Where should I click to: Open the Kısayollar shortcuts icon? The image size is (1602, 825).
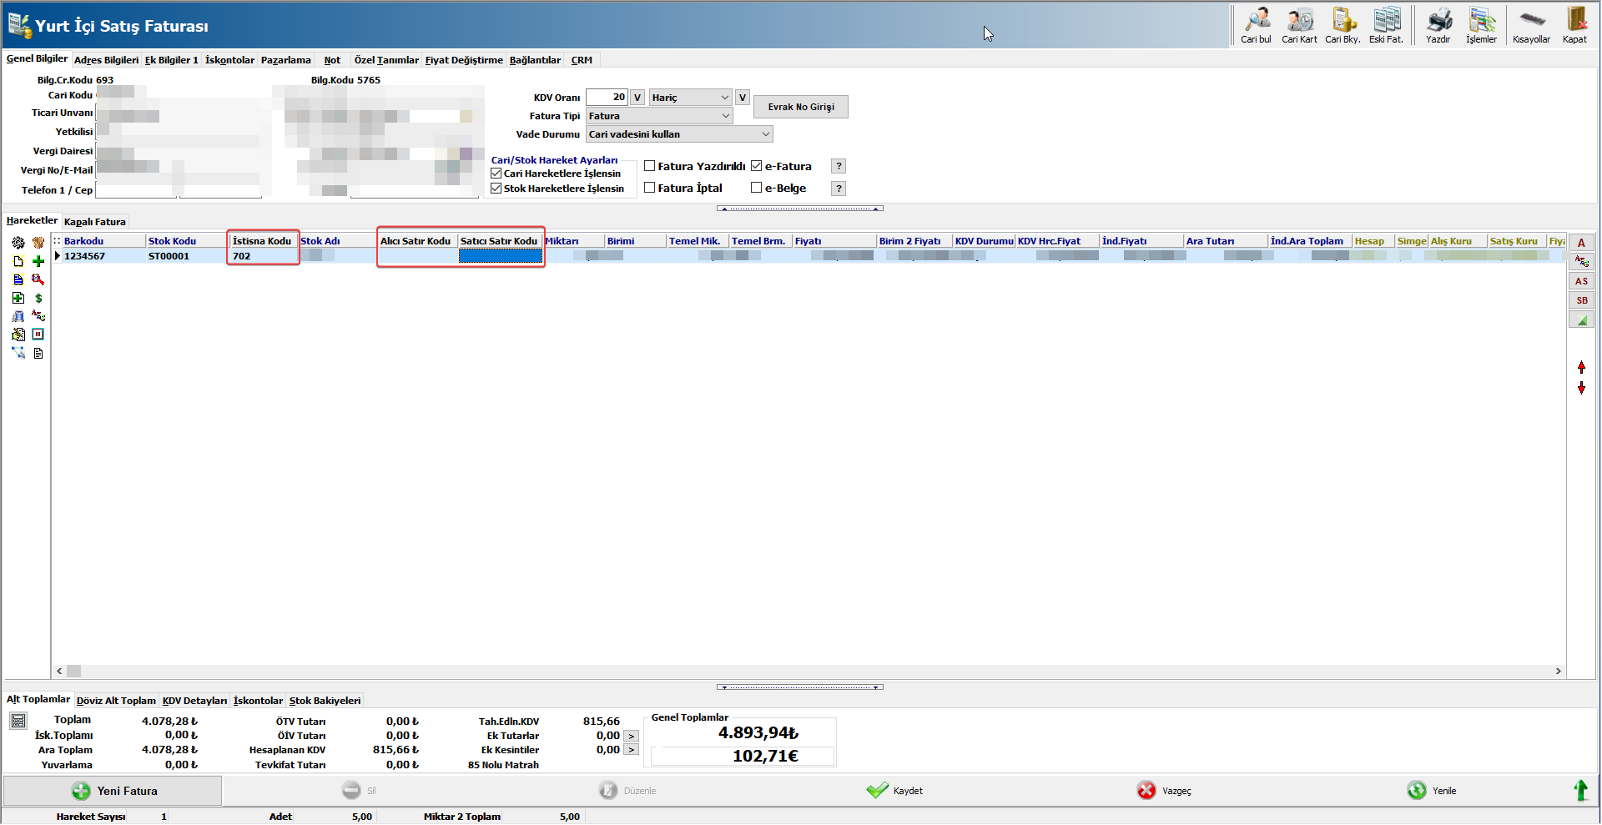coord(1531,25)
